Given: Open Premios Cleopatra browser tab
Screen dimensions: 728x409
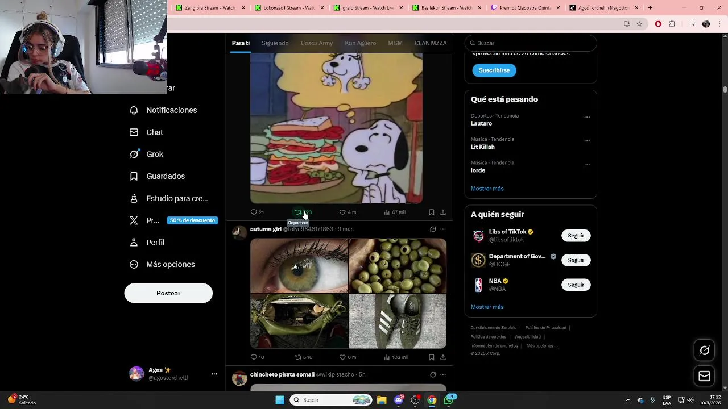Looking at the screenshot, I should (x=526, y=8).
